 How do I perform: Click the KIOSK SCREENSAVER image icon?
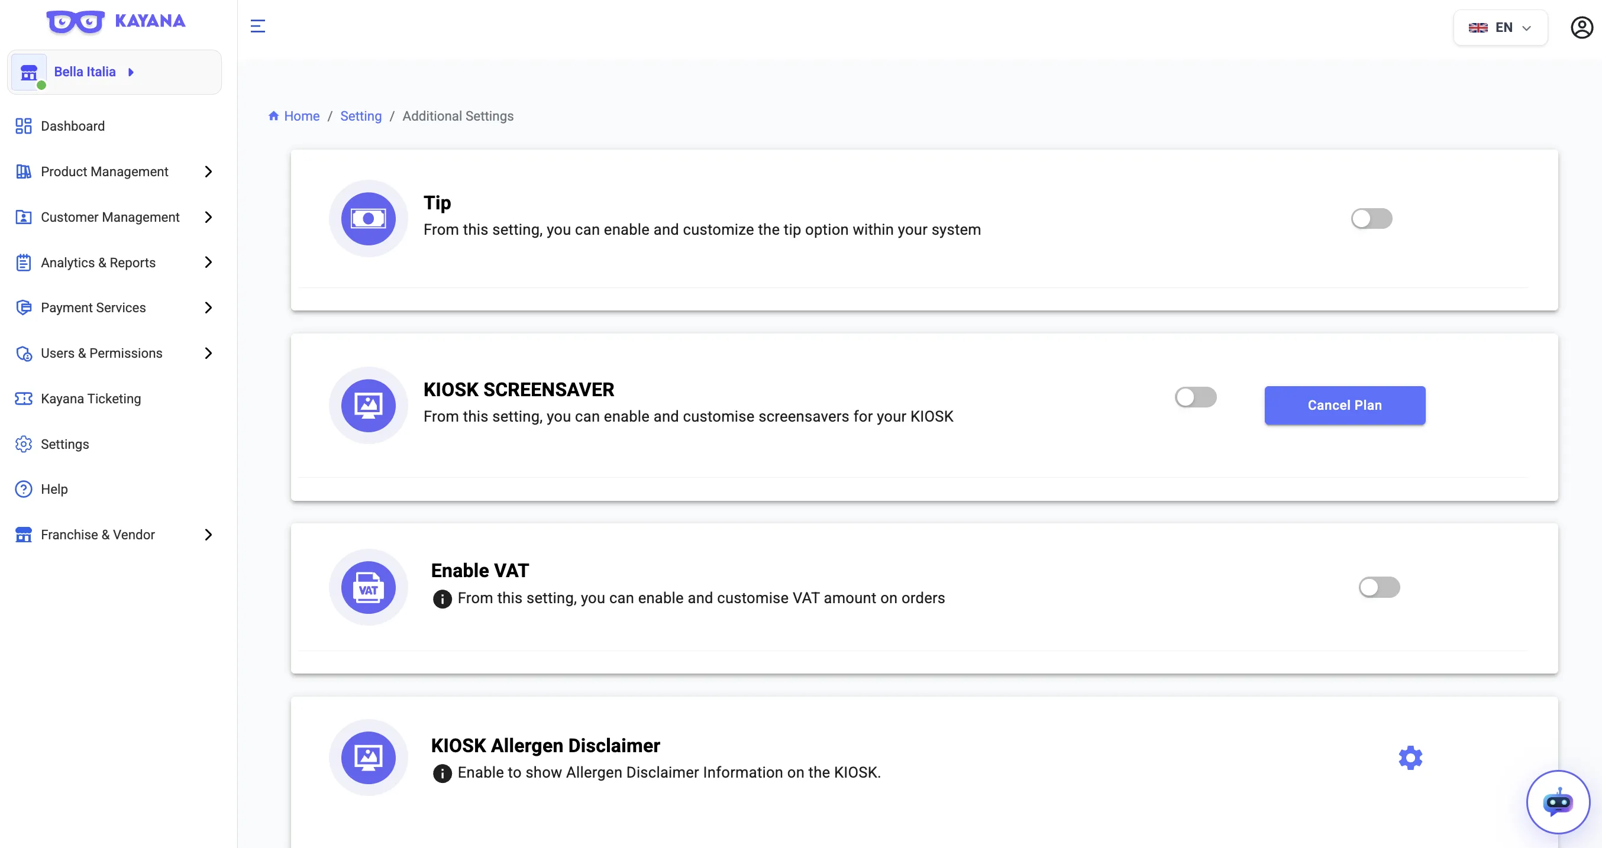(368, 405)
